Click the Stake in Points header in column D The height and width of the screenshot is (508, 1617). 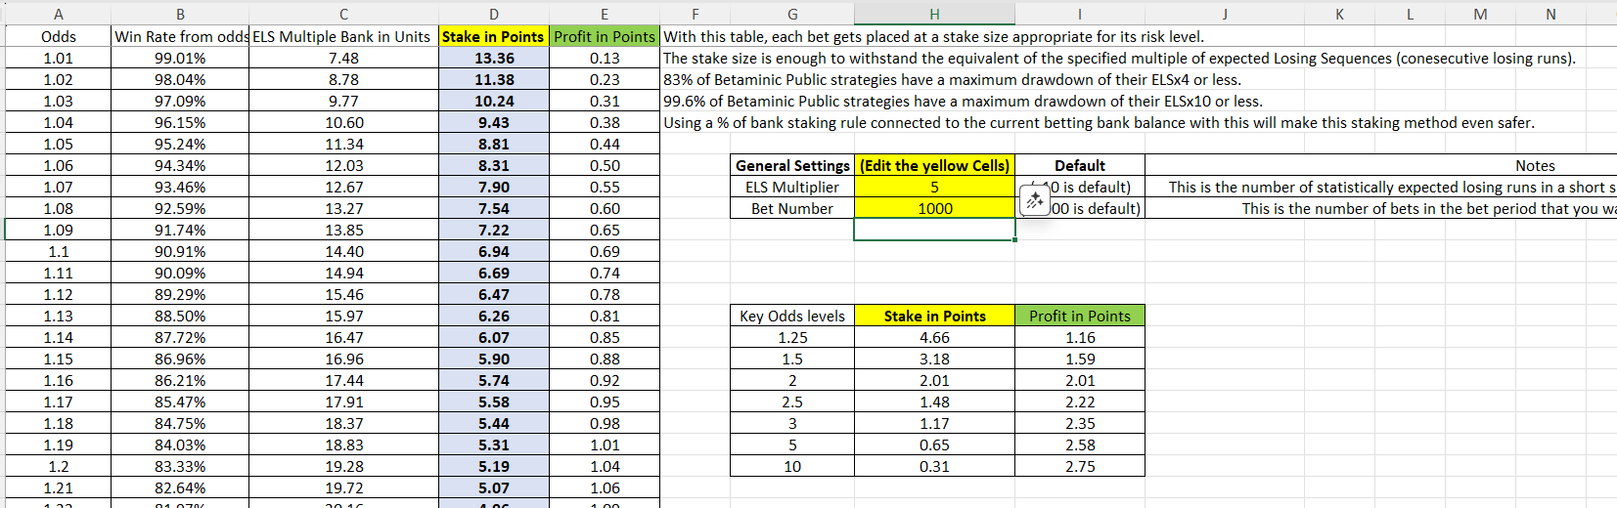pos(494,36)
